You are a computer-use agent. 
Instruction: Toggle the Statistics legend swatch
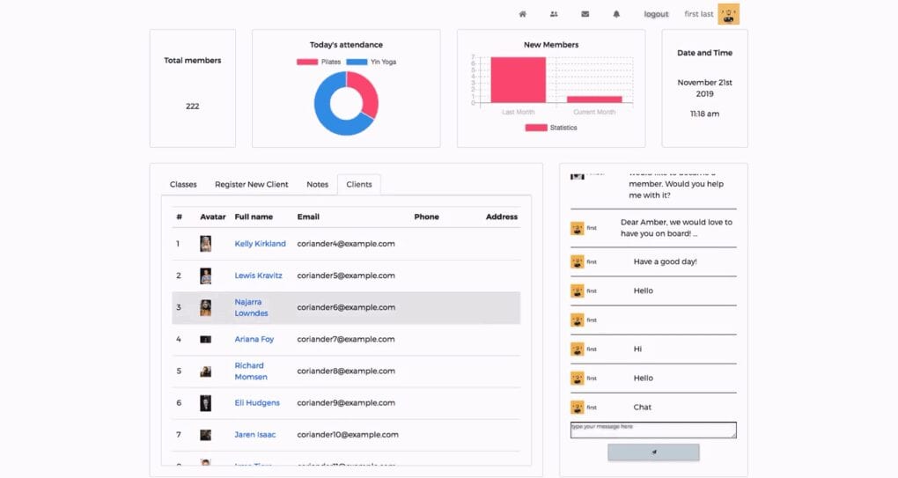click(536, 128)
